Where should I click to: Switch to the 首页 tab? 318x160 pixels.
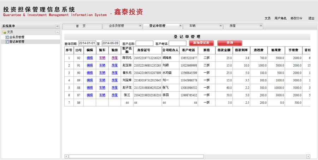(81, 26)
